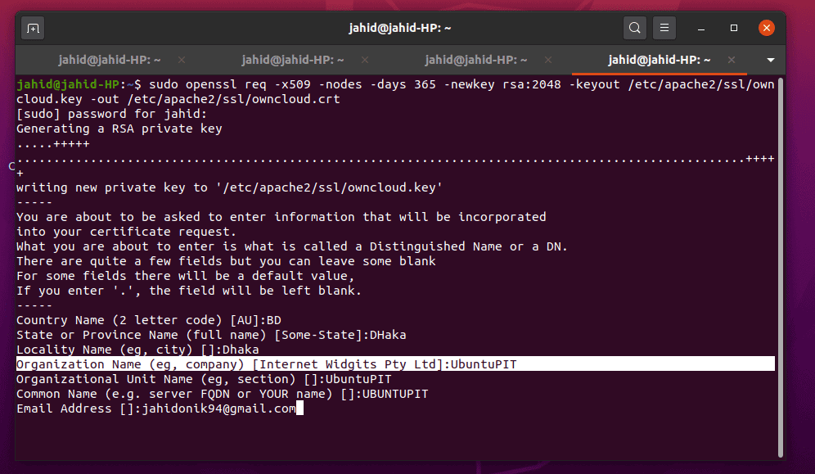Close the second terminal tab
Screen dimensions: 815x474
coord(365,61)
